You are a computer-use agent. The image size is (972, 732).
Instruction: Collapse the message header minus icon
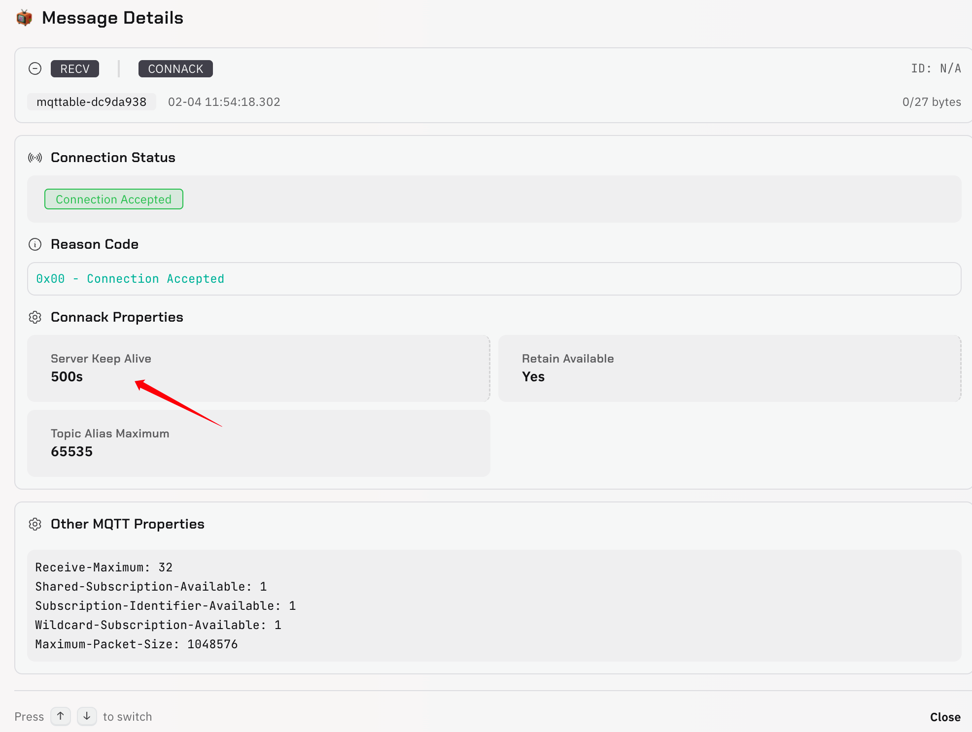click(x=35, y=68)
